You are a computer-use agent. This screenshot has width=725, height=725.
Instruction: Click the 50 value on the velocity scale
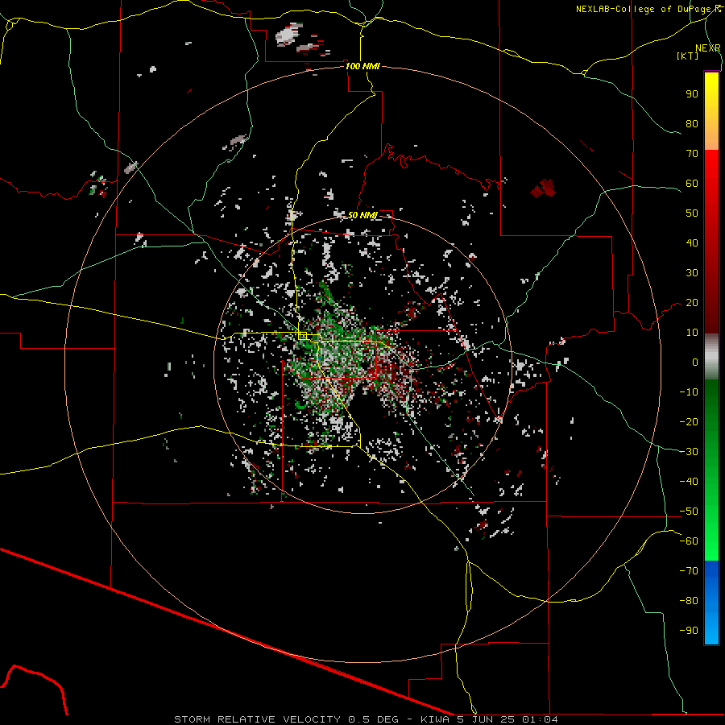(692, 213)
